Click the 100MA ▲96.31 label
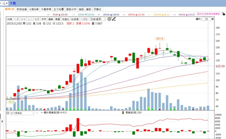The width and height of the screenshot is (226, 139). tap(162, 15)
